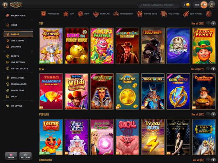This screenshot has height=163, width=218.
Task: Click the orange coin deposit icon
Action: (204, 5)
